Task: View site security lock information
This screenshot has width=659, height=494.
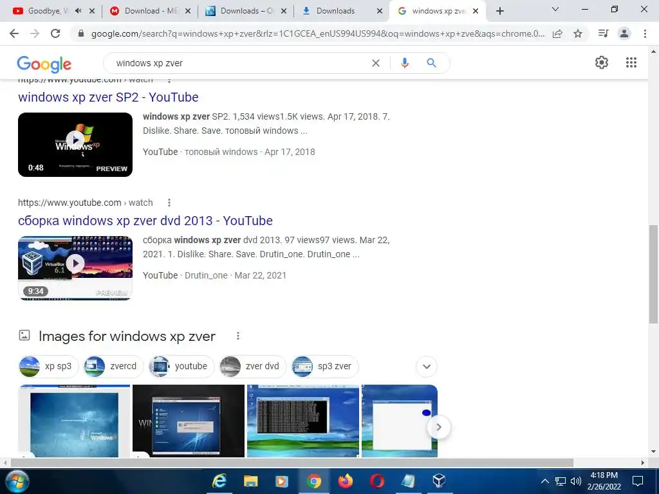Action: 81,33
